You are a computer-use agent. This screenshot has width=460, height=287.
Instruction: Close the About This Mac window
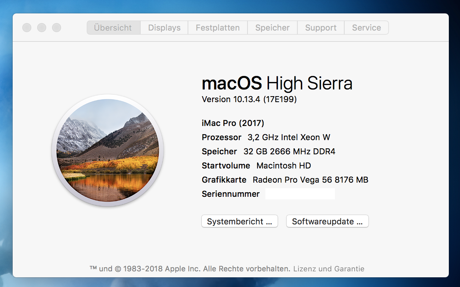point(27,28)
